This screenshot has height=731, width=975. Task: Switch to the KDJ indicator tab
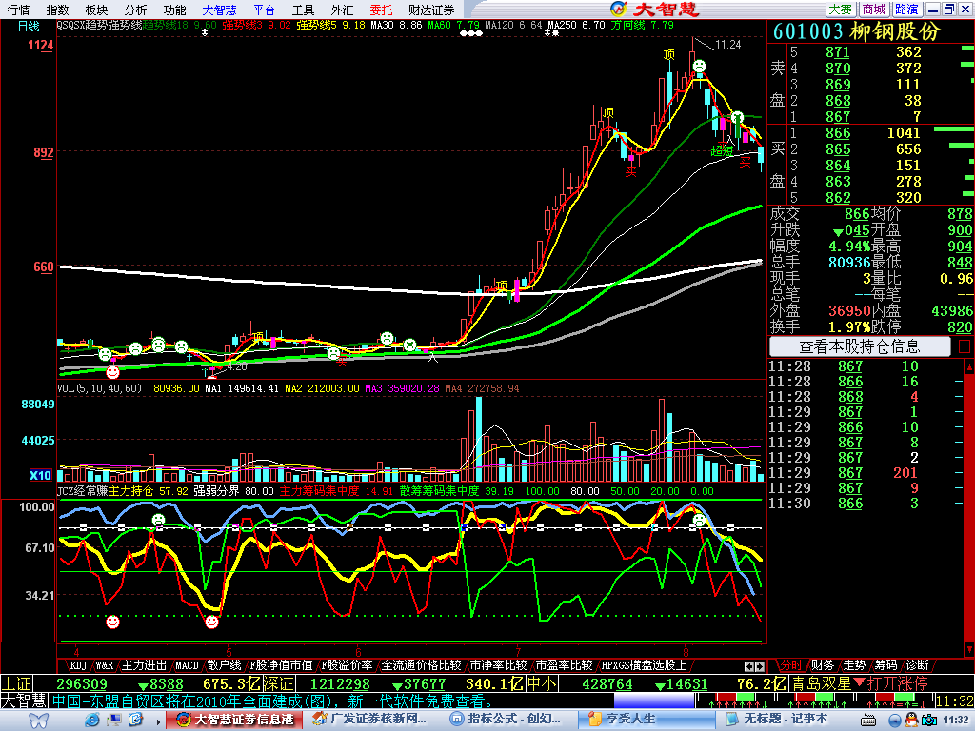click(x=78, y=665)
